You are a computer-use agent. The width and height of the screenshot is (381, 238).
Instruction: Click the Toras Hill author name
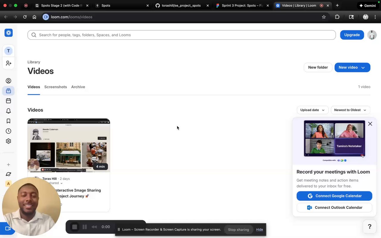coord(49,179)
